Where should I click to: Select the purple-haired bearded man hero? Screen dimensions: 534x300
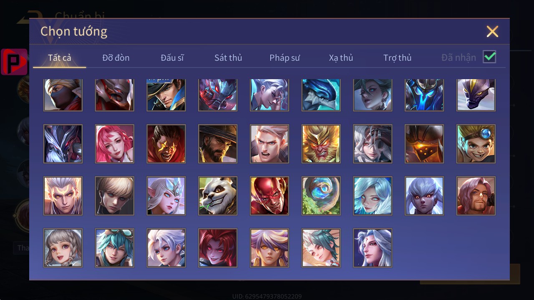click(476, 196)
